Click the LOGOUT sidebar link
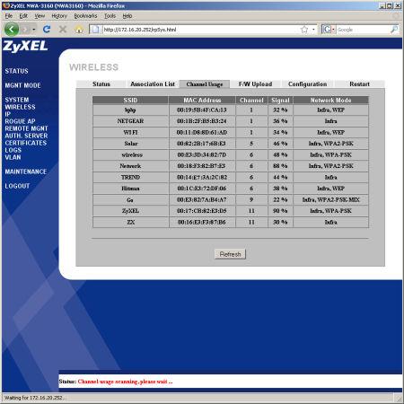Viewport: 404px width, 404px height. (x=17, y=186)
